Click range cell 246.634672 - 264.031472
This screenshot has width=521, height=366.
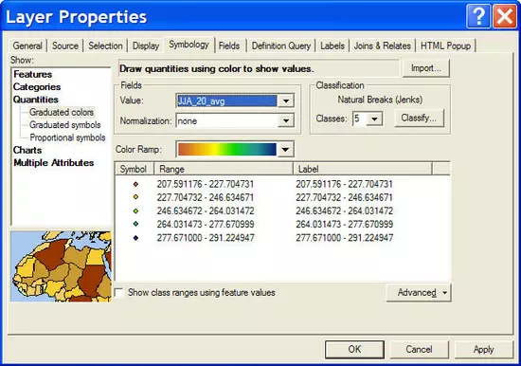coord(206,210)
